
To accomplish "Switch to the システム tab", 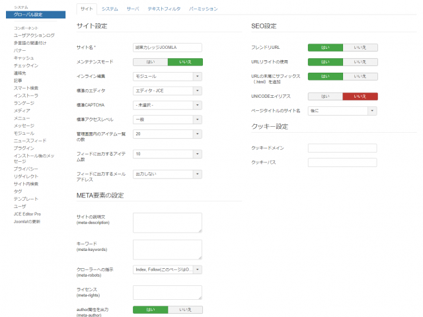I will (110, 9).
